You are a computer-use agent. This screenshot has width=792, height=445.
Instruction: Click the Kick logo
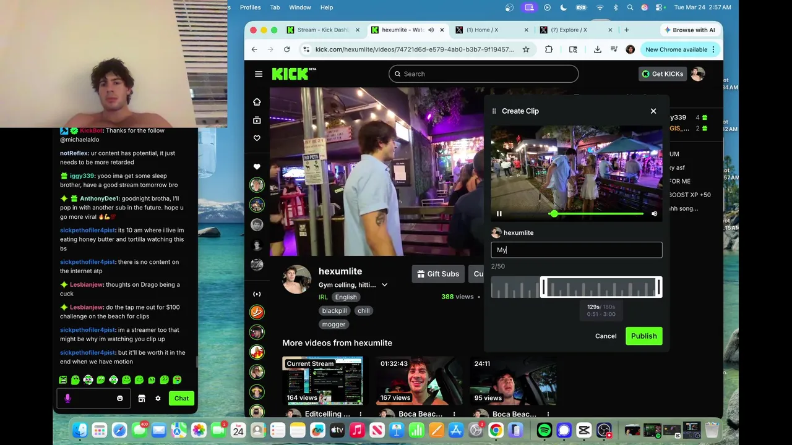point(294,74)
